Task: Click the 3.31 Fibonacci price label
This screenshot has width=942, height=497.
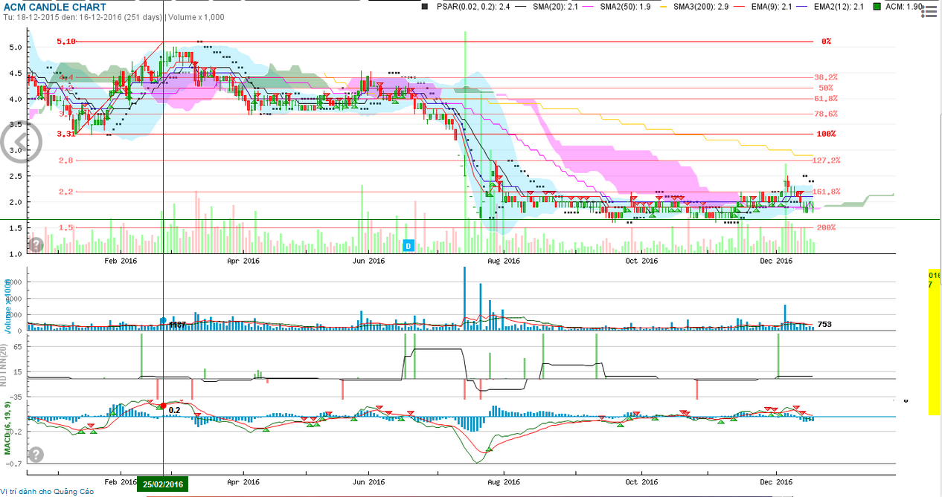Action: point(67,134)
